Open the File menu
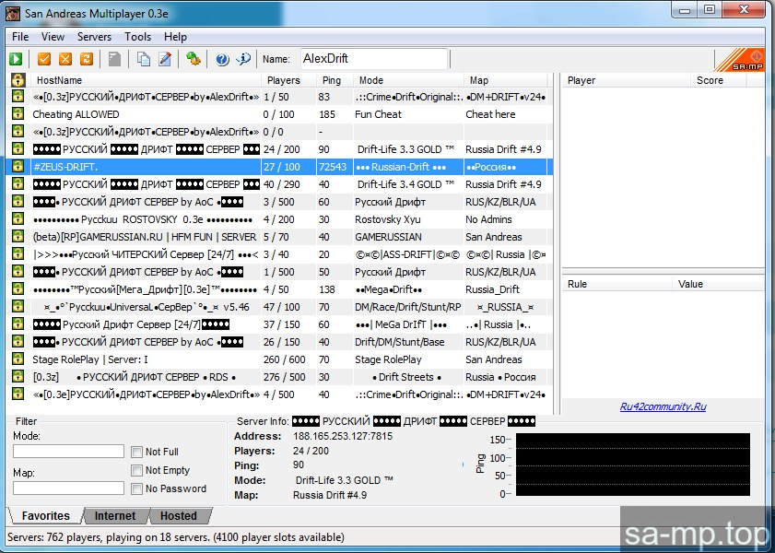The width and height of the screenshot is (775, 553). [20, 37]
